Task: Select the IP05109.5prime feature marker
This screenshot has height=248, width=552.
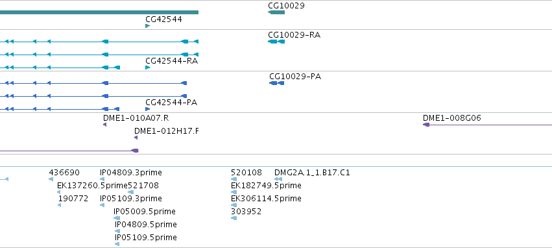Action: (x=117, y=244)
